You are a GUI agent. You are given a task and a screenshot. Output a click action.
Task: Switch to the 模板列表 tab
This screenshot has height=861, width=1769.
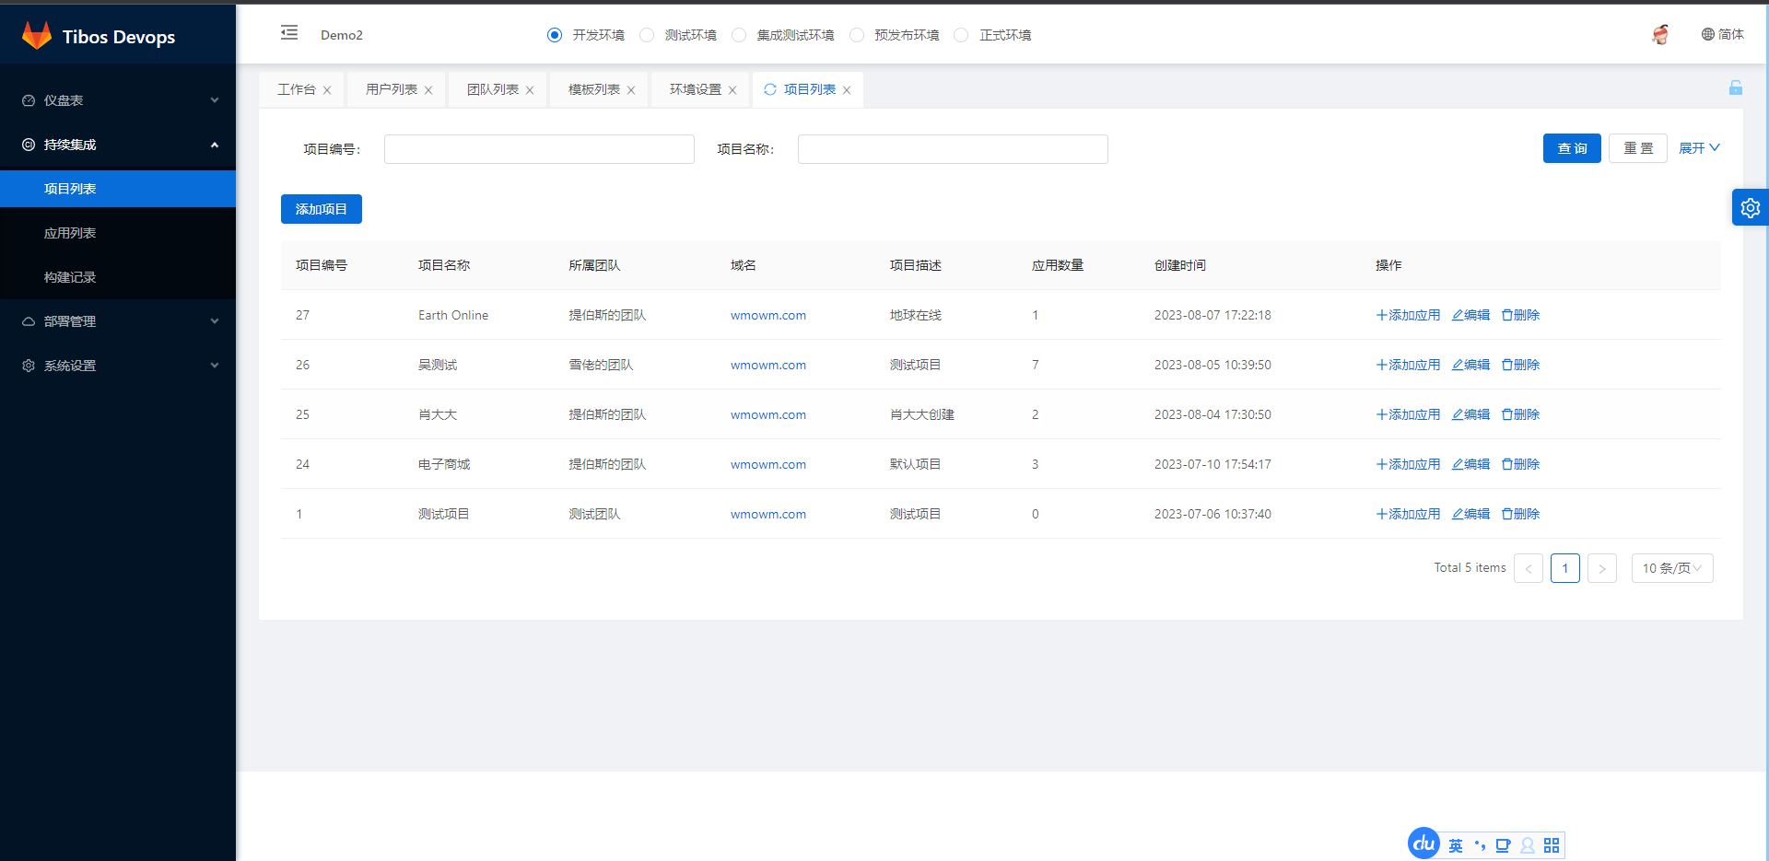(594, 89)
